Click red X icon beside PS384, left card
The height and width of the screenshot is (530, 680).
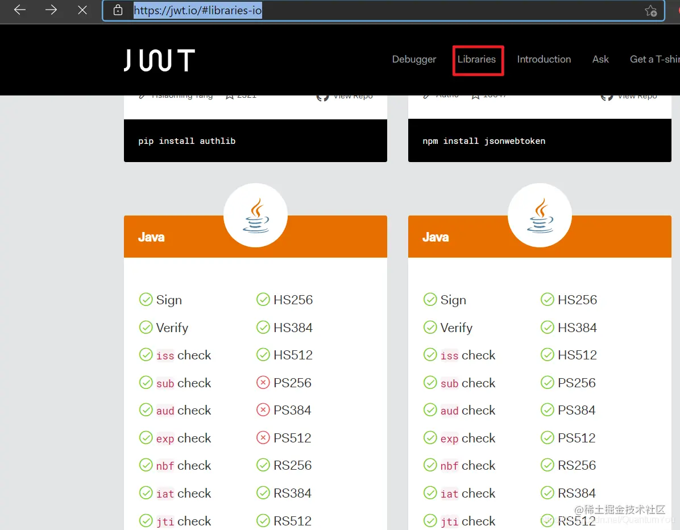263,410
